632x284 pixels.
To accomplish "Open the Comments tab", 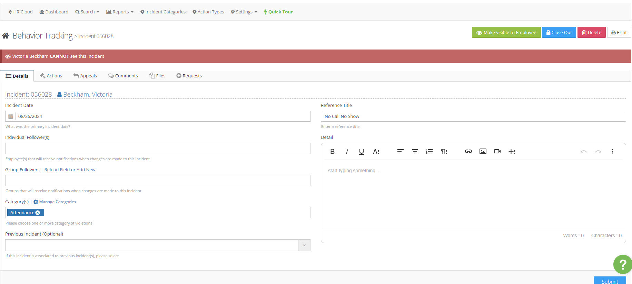I will [x=123, y=76].
